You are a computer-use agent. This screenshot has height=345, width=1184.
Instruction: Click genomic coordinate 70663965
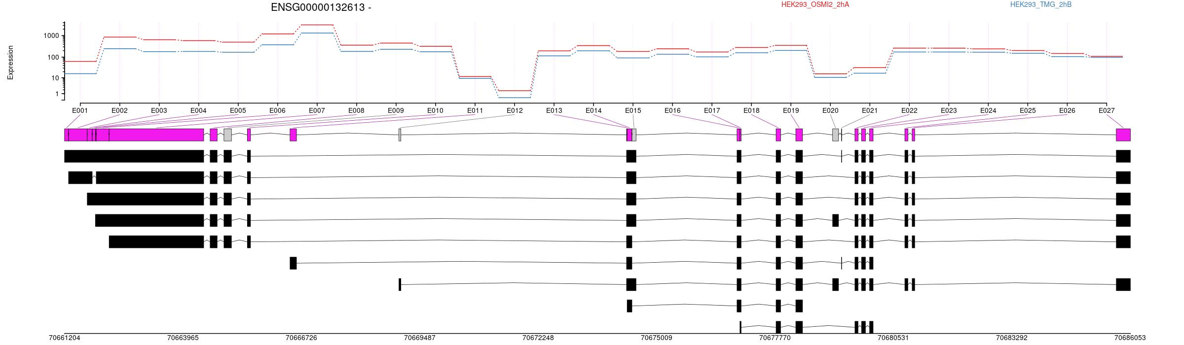tap(183, 338)
